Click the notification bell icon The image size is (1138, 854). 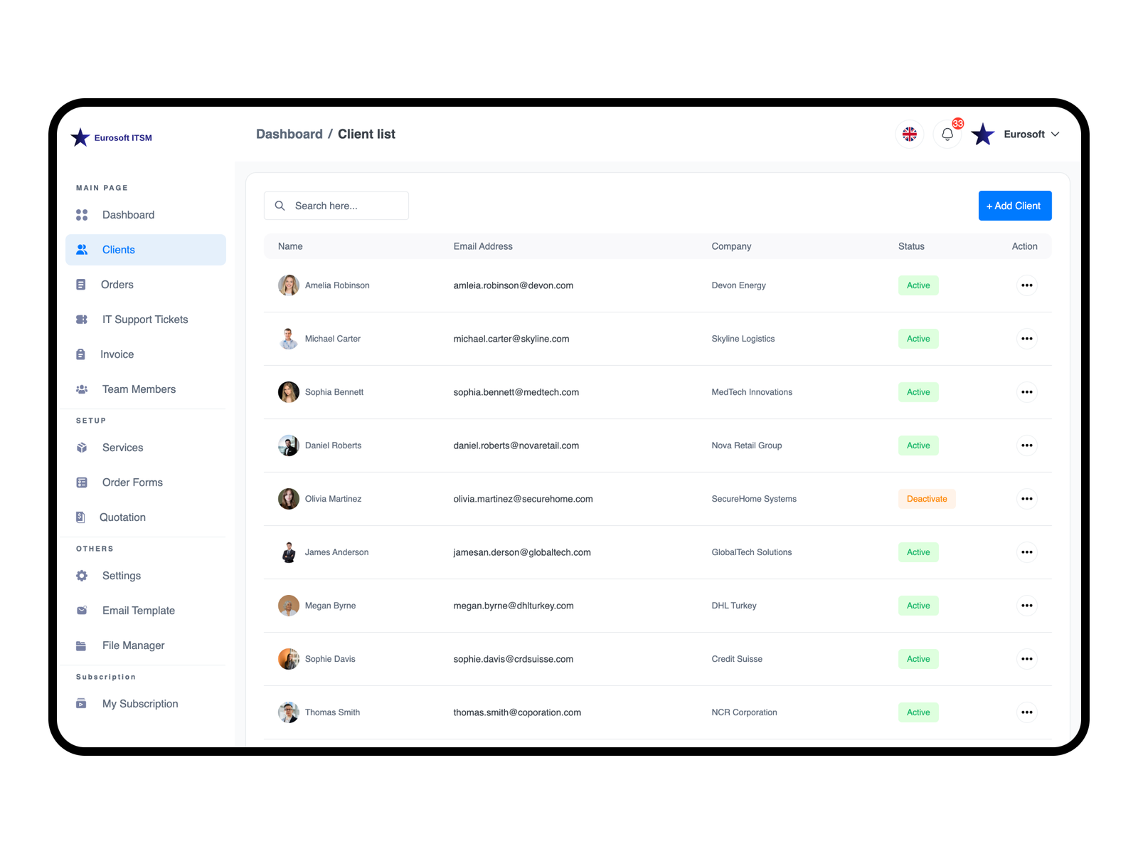tap(947, 134)
